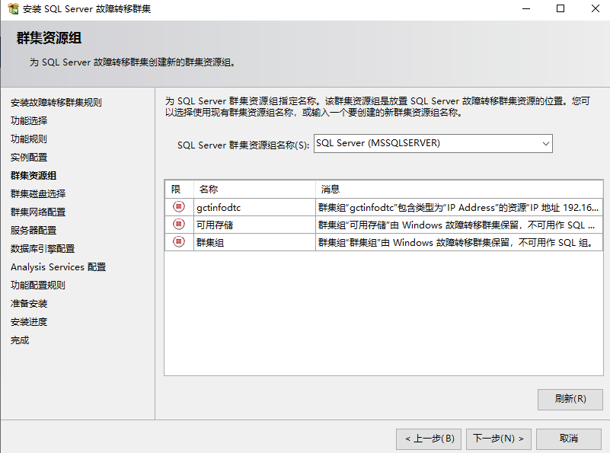The width and height of the screenshot is (610, 453).
Task: Maximize the installer window
Action: pos(560,9)
